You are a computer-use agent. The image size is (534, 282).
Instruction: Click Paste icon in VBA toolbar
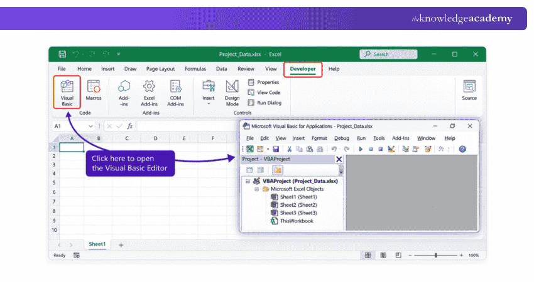310,149
